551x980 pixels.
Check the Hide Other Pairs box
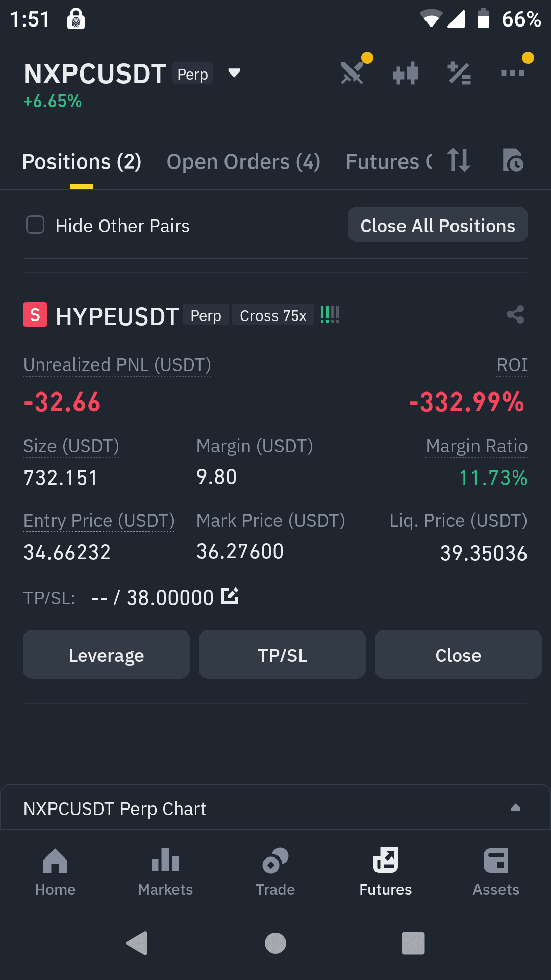tap(35, 225)
